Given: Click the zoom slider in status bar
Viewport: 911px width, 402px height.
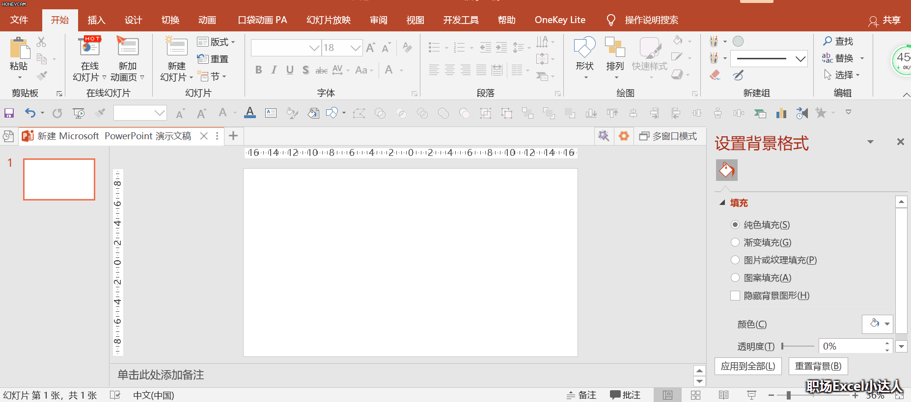Looking at the screenshot, I should (812, 395).
